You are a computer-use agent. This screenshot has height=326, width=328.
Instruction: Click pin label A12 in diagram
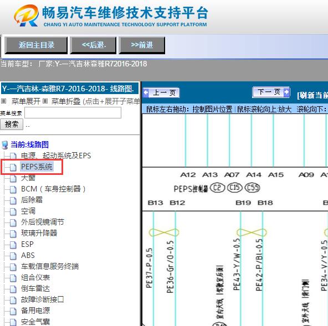pos(188,175)
